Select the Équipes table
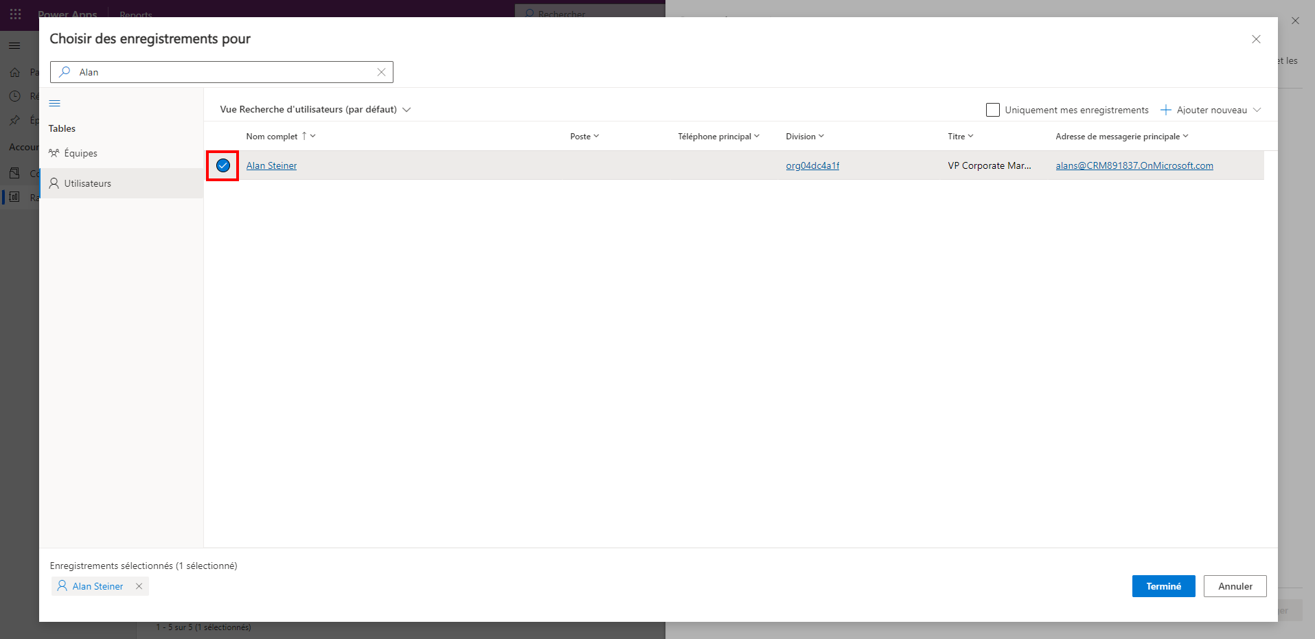The width and height of the screenshot is (1315, 639). [x=122, y=153]
